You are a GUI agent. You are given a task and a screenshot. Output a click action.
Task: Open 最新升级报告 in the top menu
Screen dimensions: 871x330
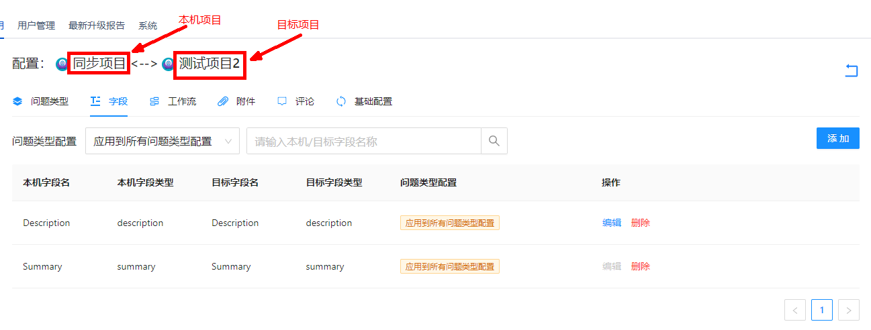tap(97, 25)
